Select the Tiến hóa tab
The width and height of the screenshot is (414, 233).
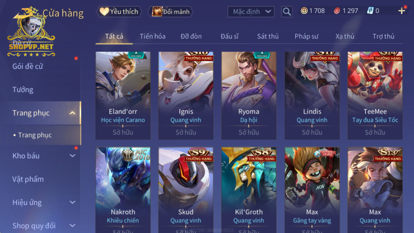tap(153, 36)
